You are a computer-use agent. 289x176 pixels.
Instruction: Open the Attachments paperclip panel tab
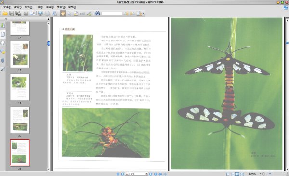click(3, 60)
